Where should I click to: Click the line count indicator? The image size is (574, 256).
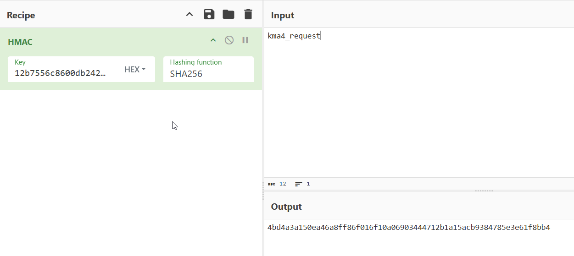point(302,184)
